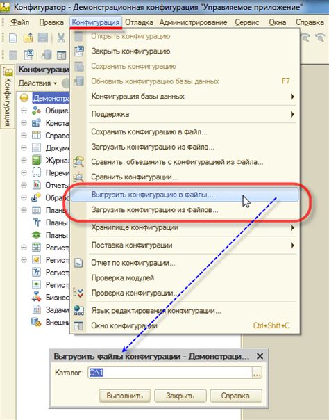Click the Configuration check icon in menu

pos(78,293)
